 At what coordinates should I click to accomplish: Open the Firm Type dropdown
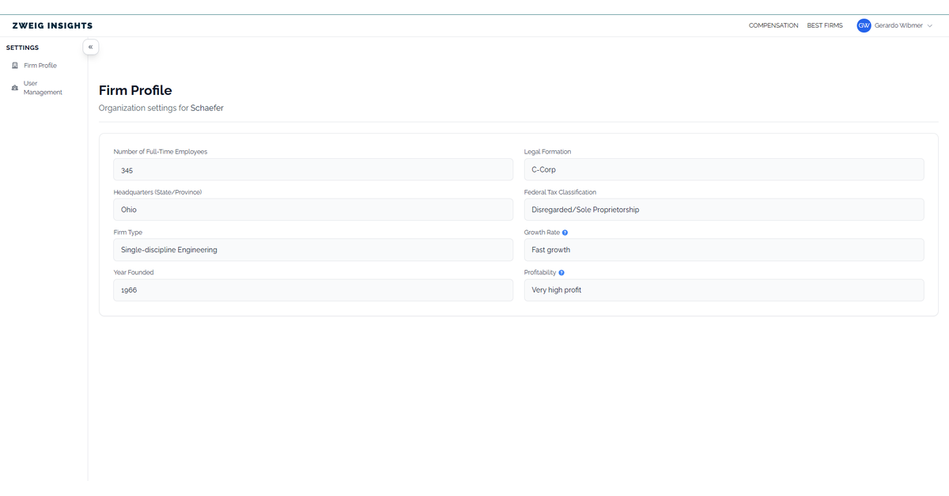312,249
